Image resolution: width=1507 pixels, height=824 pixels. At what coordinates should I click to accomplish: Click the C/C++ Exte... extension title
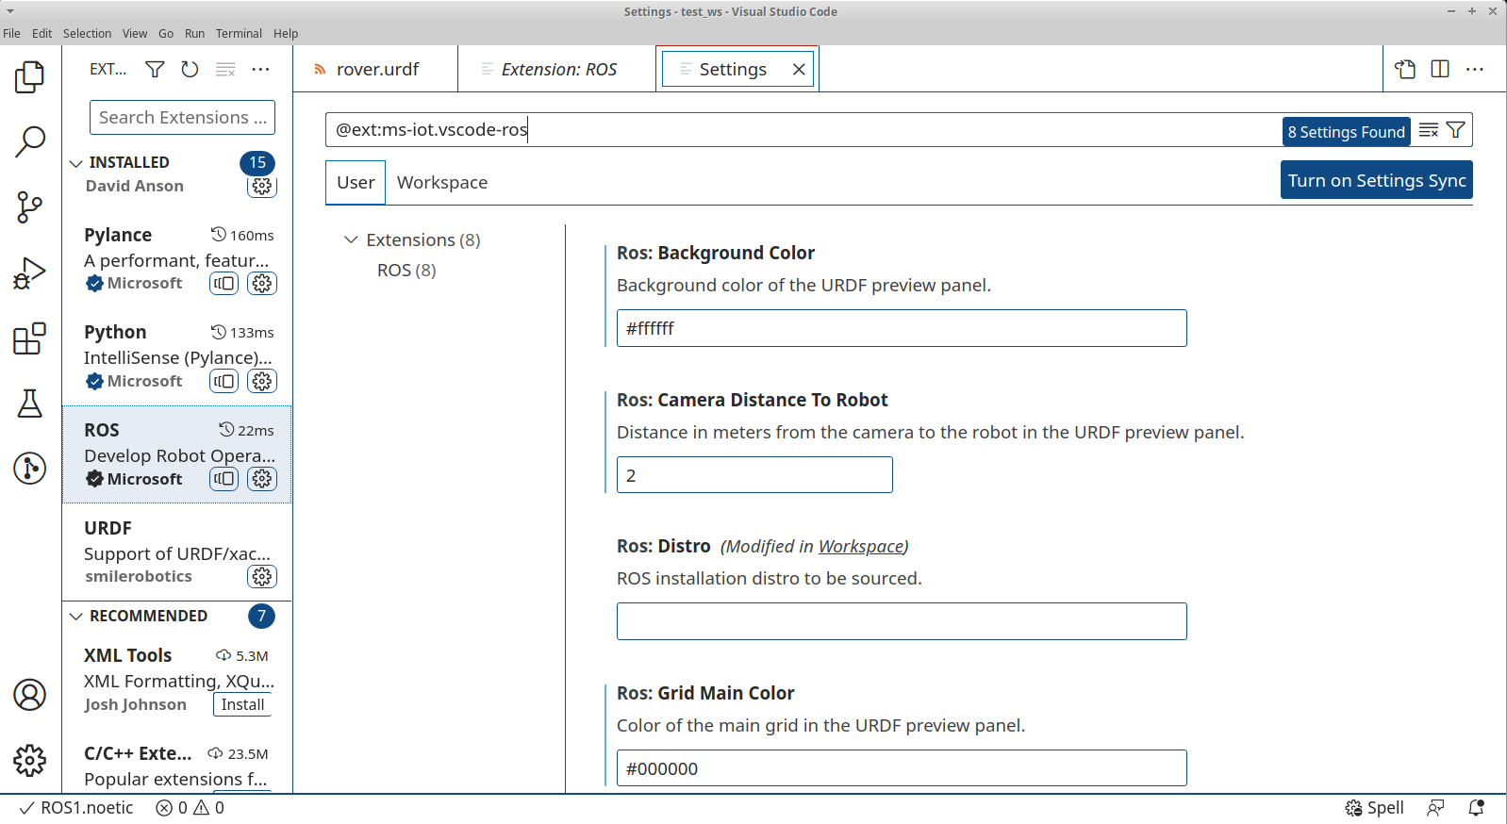(138, 753)
